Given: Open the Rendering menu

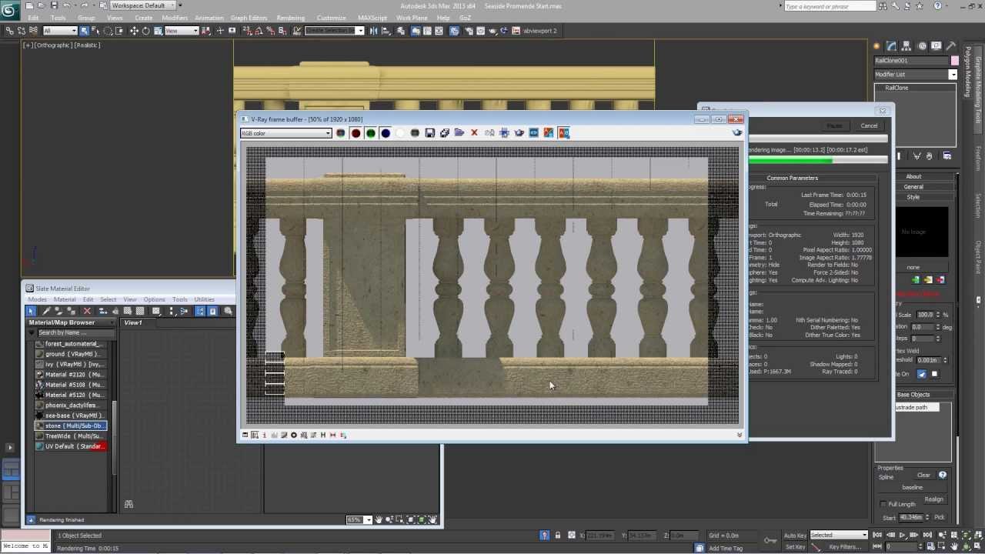Looking at the screenshot, I should point(290,18).
